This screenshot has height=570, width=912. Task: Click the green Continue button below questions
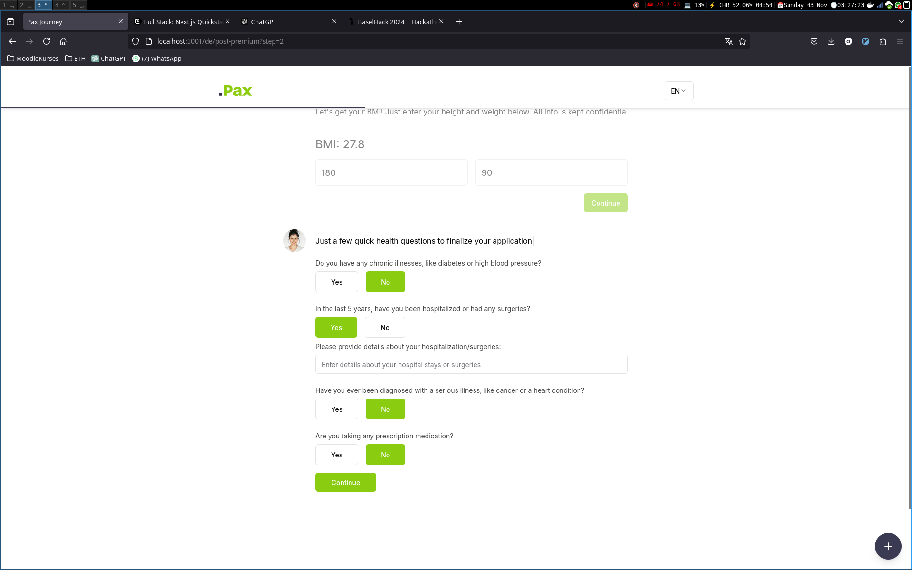[345, 482]
